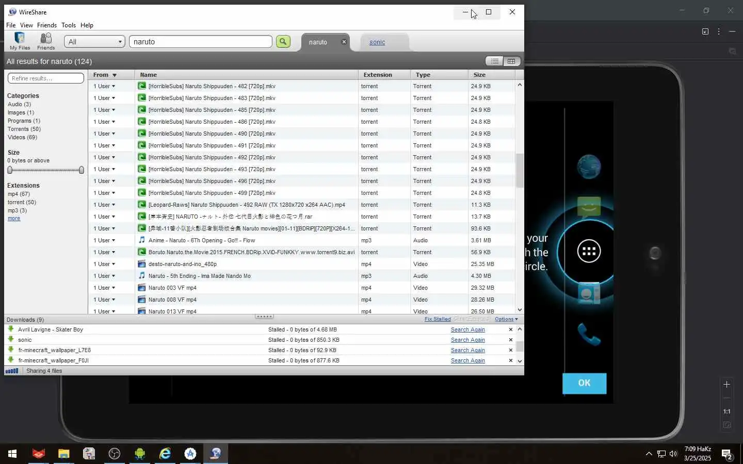Click the downloads panel resize grip
This screenshot has width=743, height=464.
click(264, 317)
